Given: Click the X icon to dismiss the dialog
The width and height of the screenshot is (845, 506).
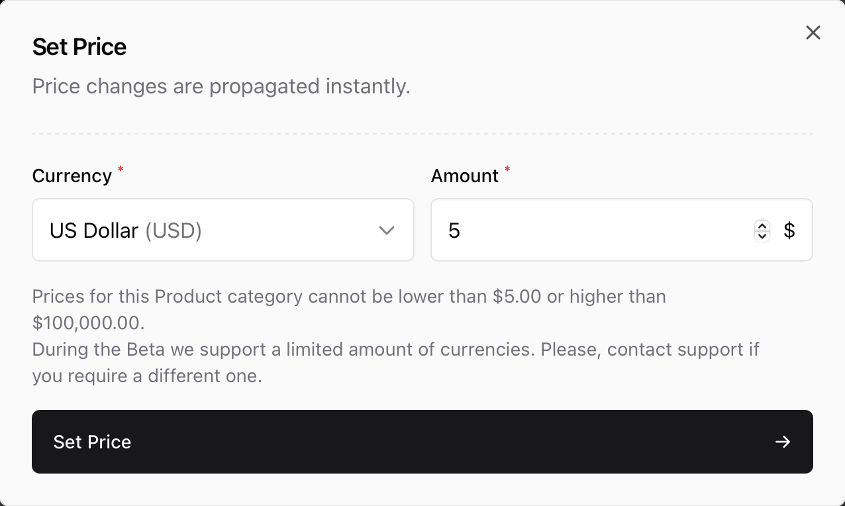Looking at the screenshot, I should [813, 32].
